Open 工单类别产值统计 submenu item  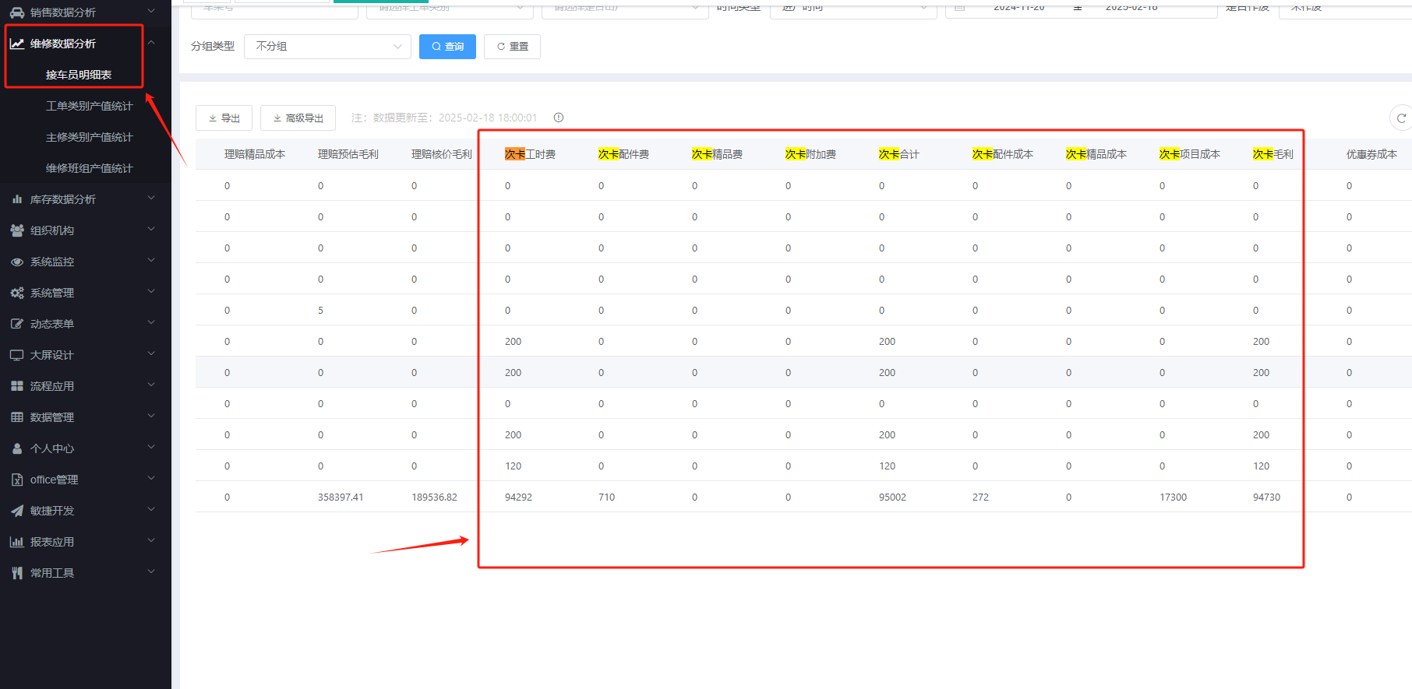tap(89, 106)
